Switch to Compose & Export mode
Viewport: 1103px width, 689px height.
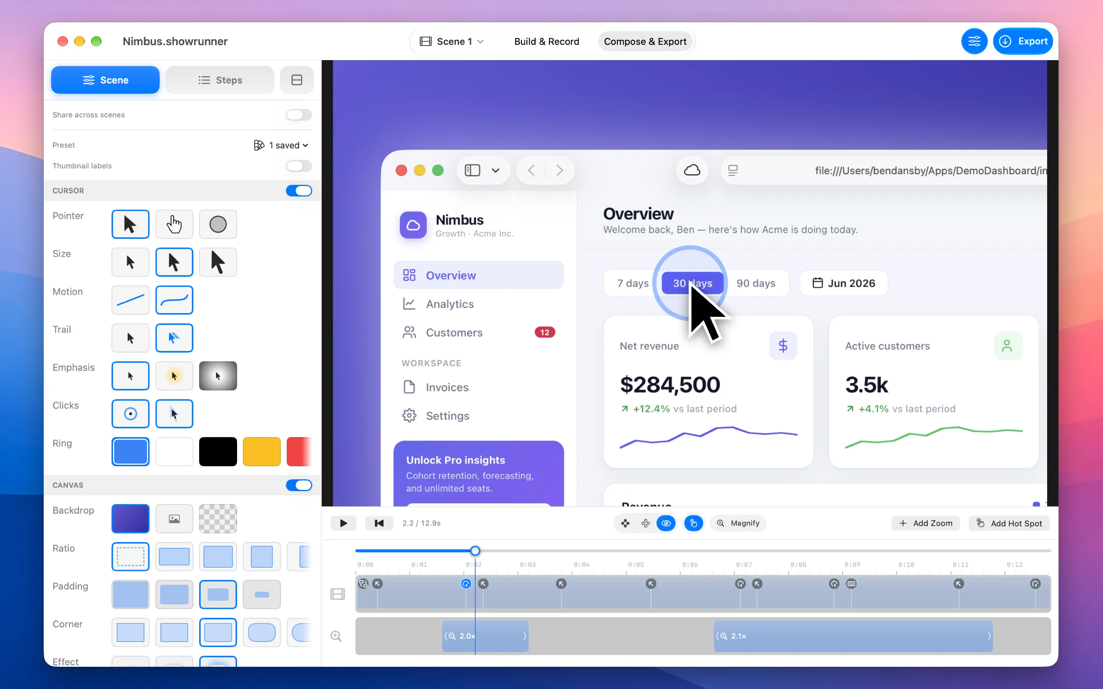(645, 41)
